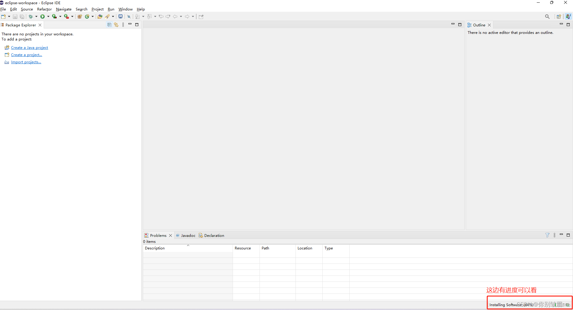Image resolution: width=573 pixels, height=310 pixels.
Task: Click the Save All icon
Action: coord(22,16)
